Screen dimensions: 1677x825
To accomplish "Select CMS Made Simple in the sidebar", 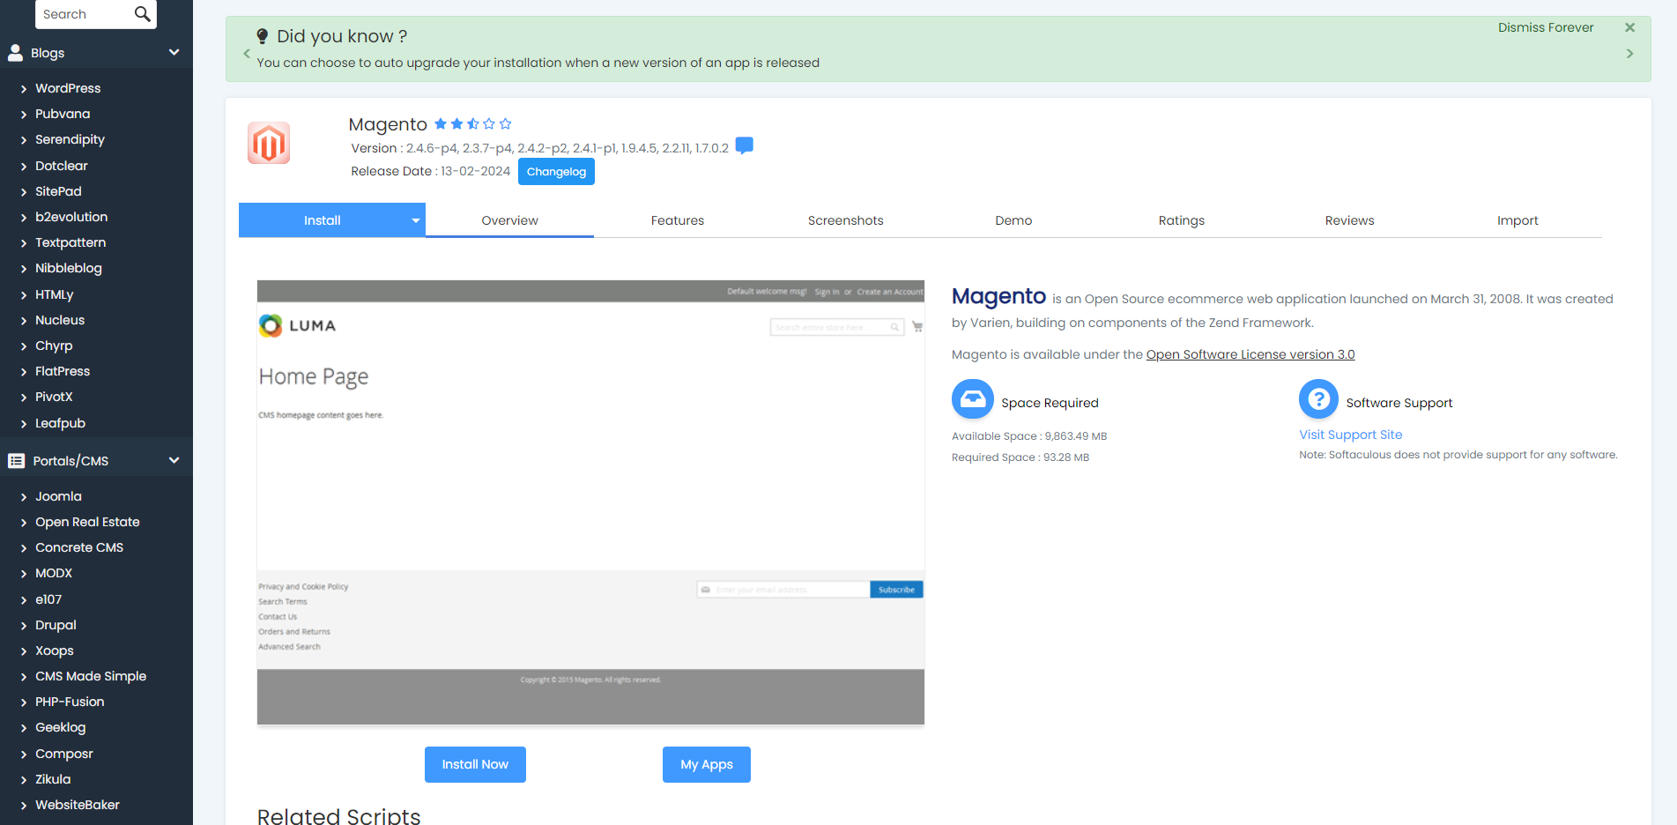I will (91, 676).
